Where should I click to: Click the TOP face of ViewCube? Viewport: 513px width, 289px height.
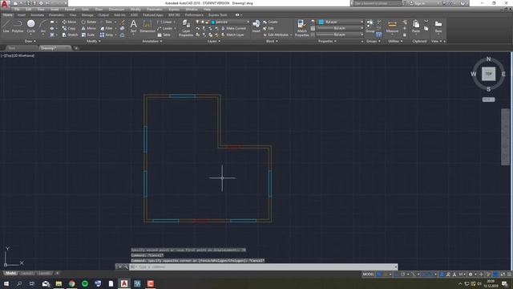click(x=488, y=74)
